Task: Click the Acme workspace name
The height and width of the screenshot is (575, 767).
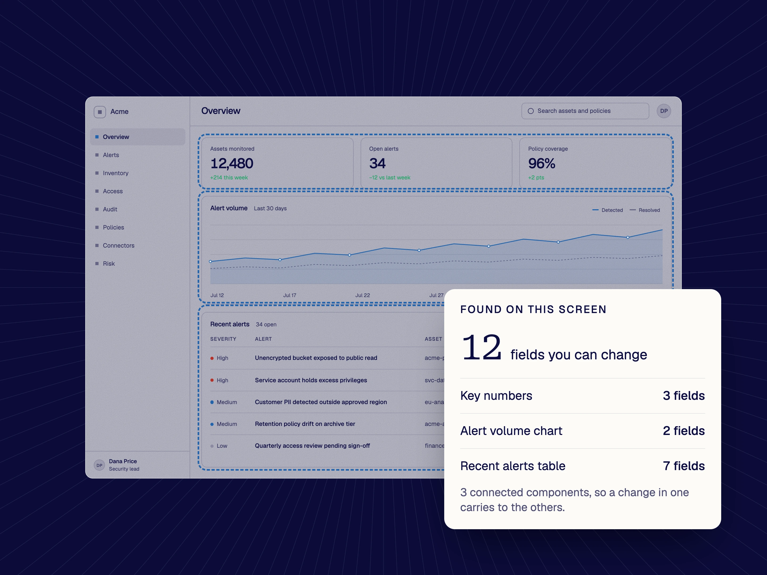Action: tap(119, 112)
